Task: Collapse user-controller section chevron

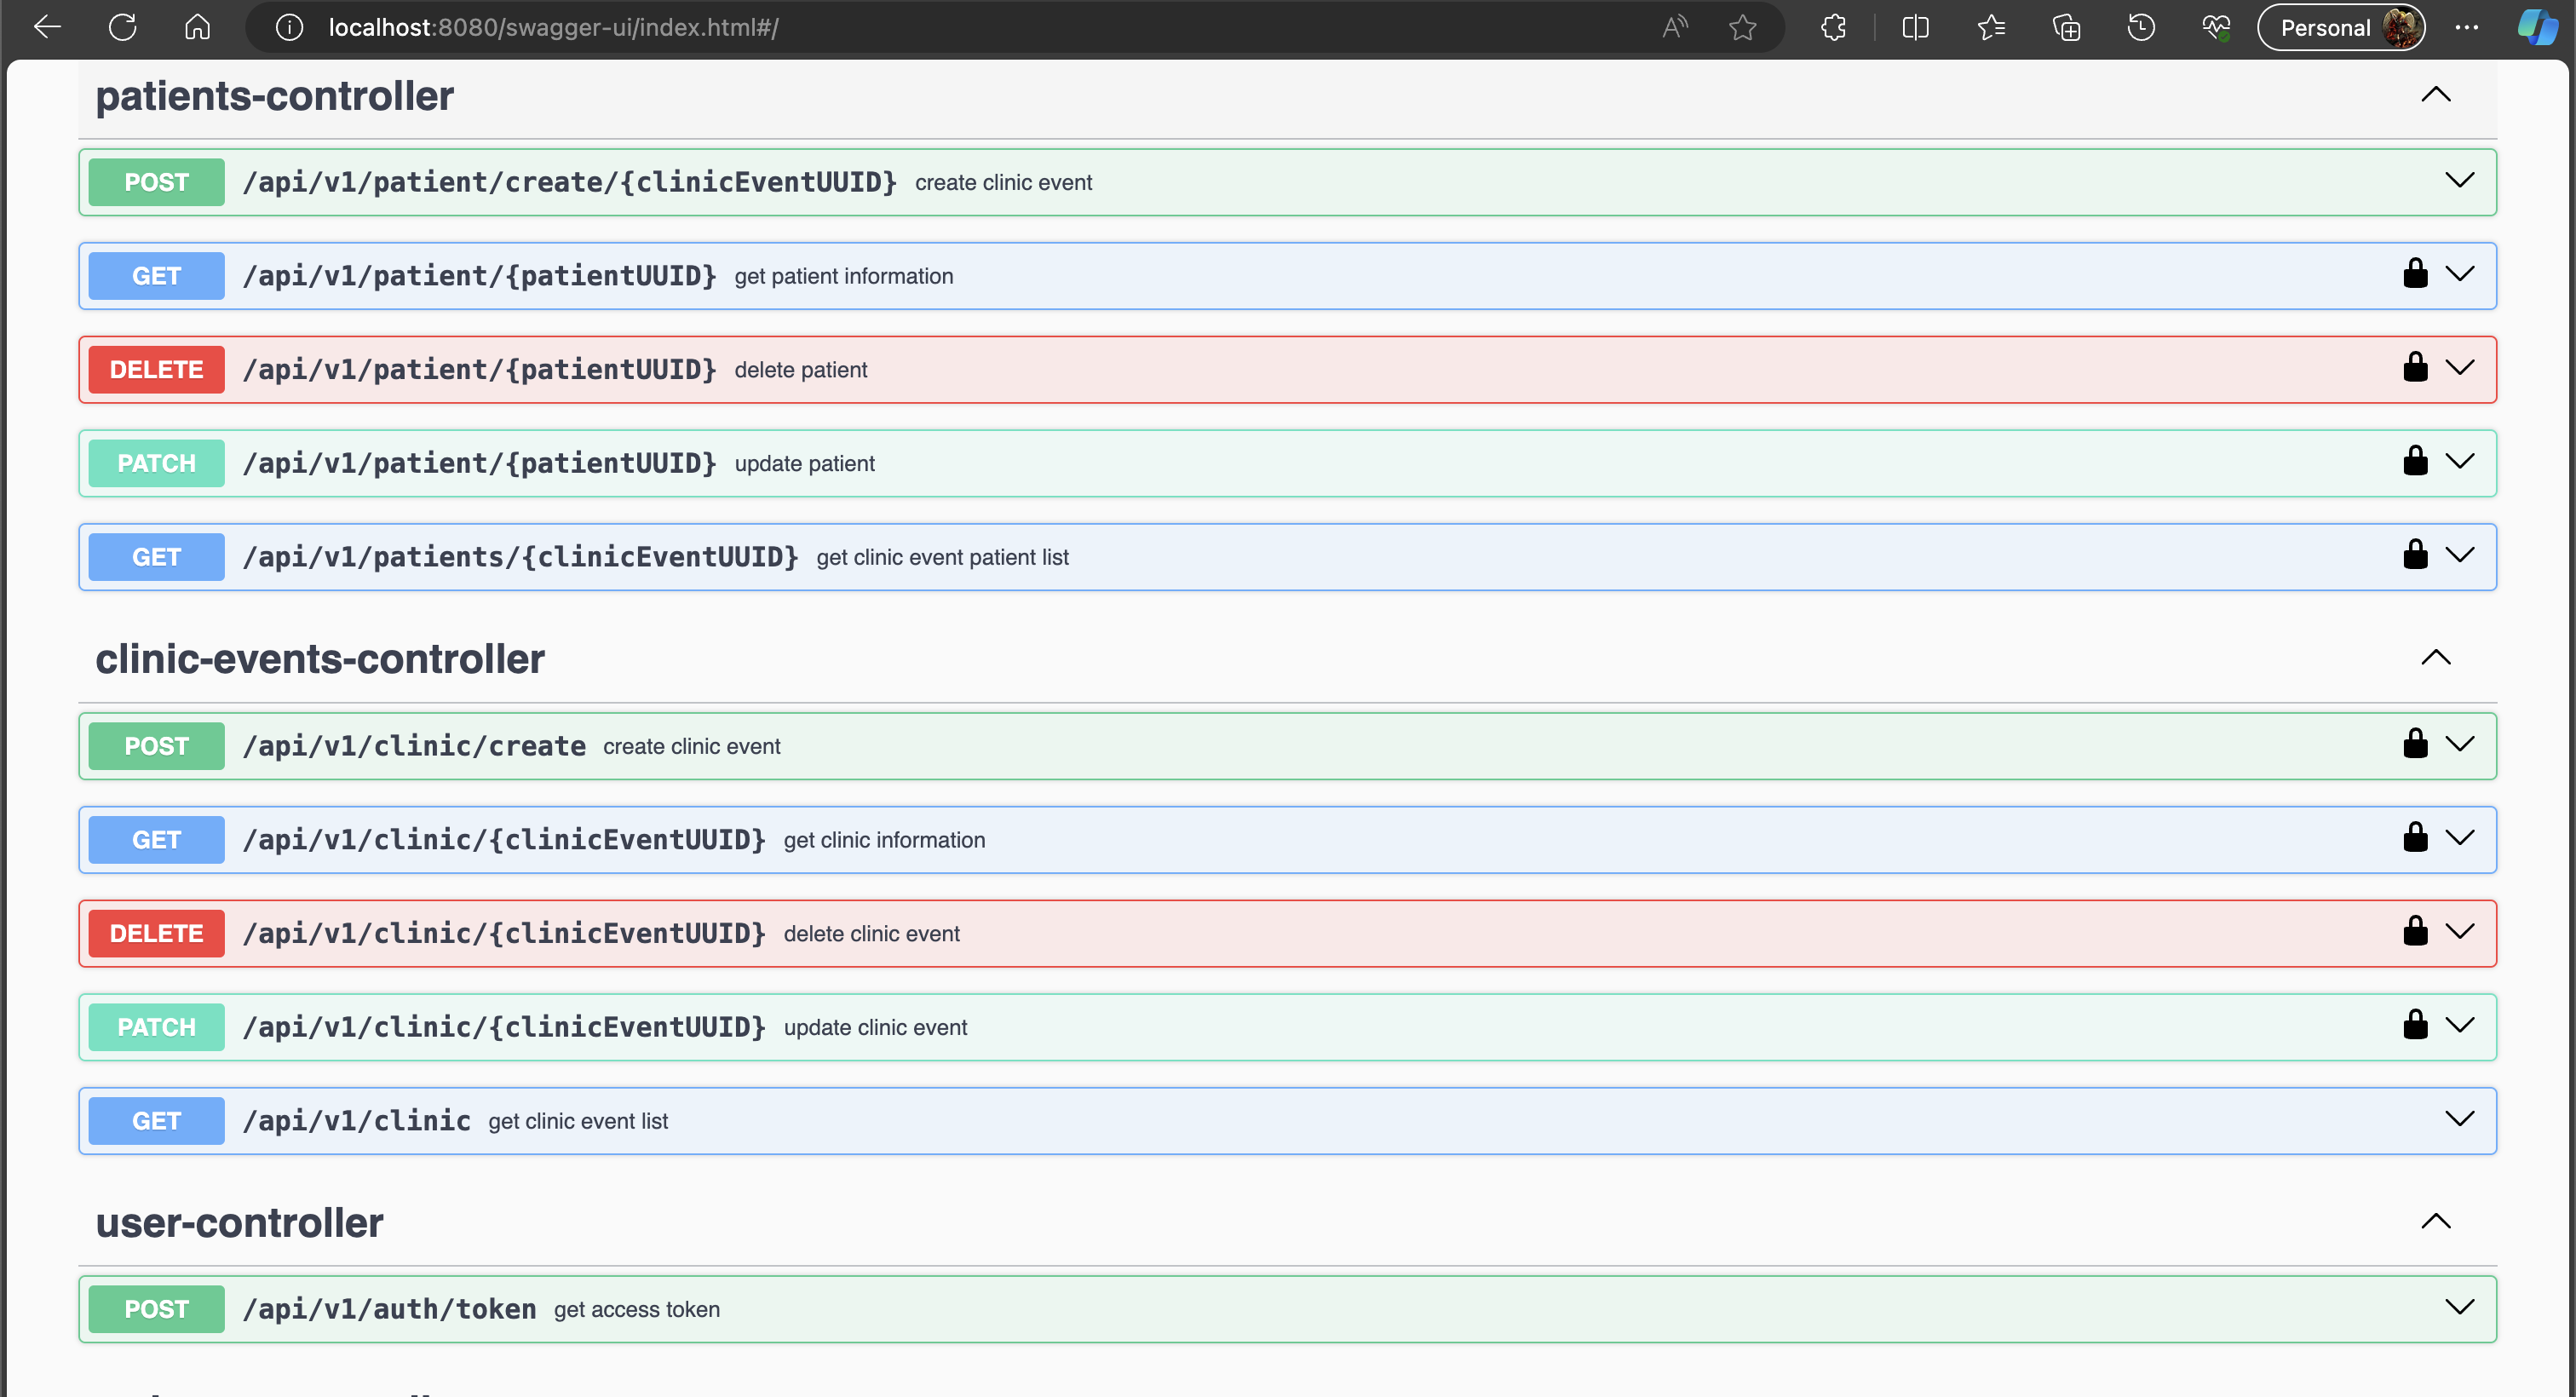Action: pos(2435,1222)
